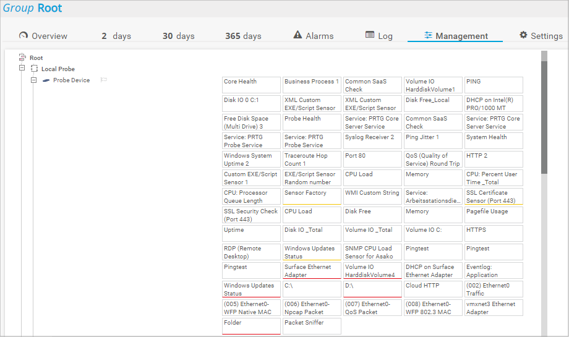Click the Log list icon

(x=370, y=35)
